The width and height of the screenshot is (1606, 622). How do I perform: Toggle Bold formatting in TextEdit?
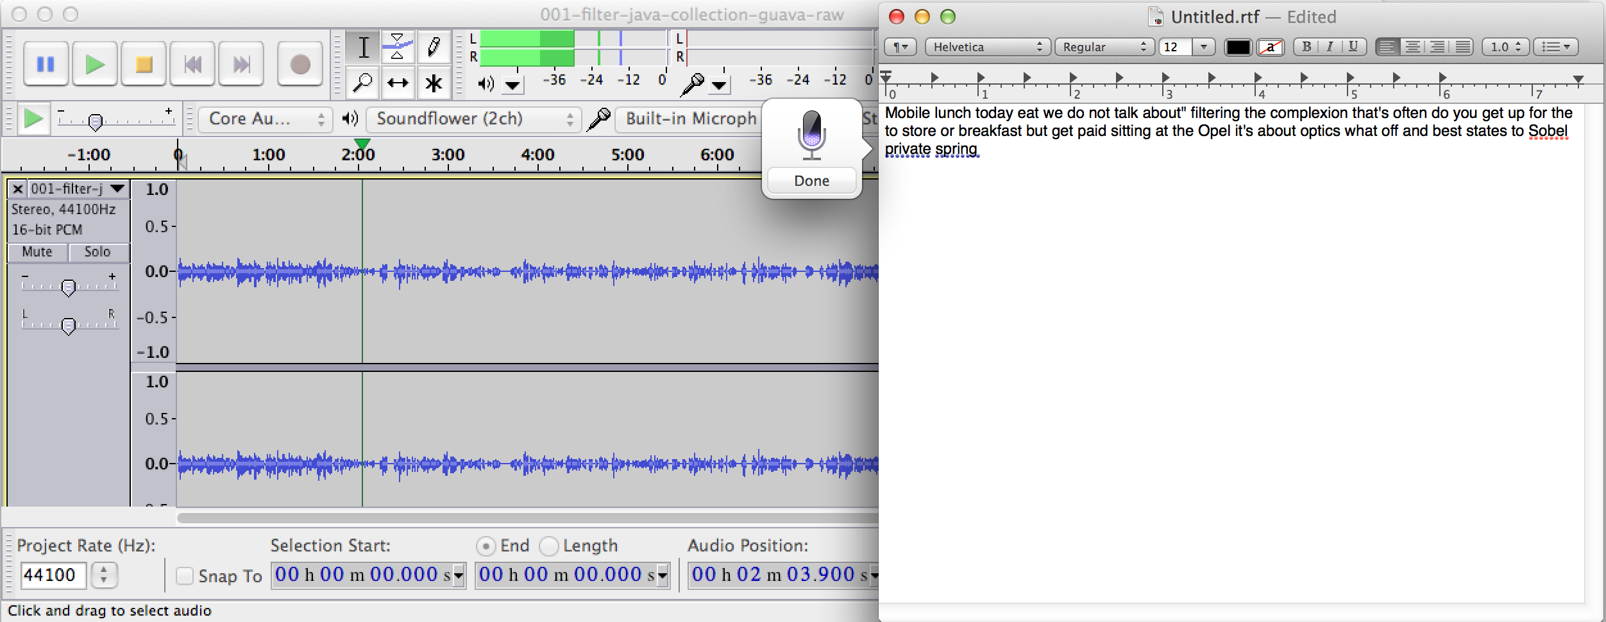pos(1306,47)
